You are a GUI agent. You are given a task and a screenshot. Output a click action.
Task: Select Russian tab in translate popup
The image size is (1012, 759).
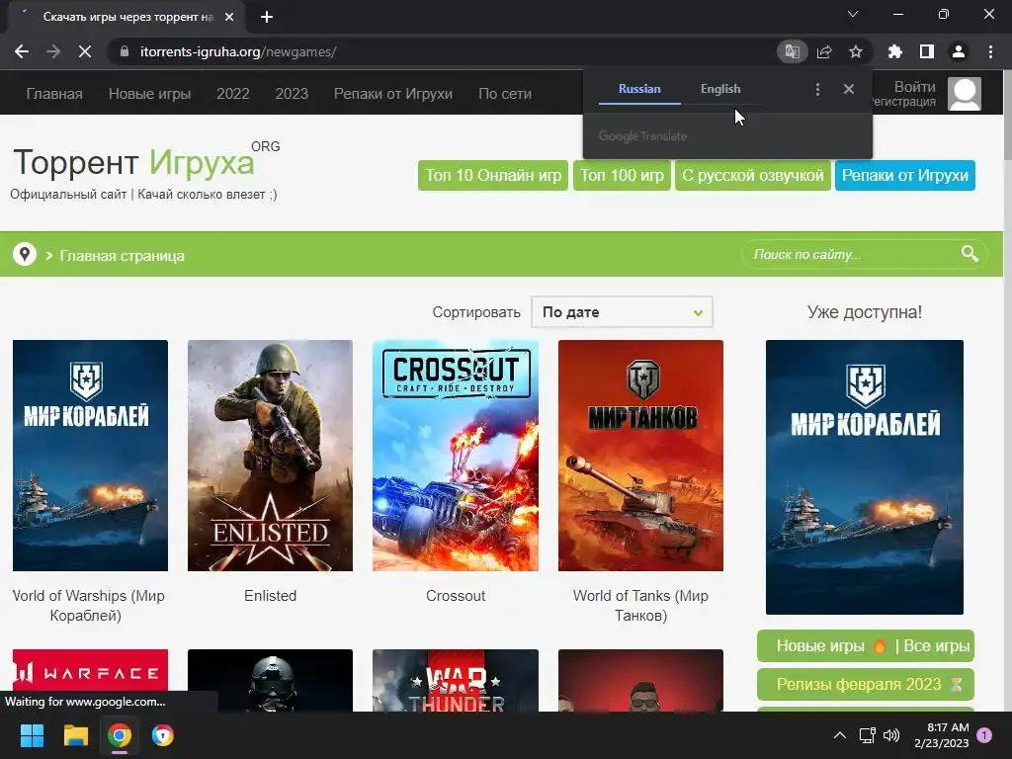point(639,89)
